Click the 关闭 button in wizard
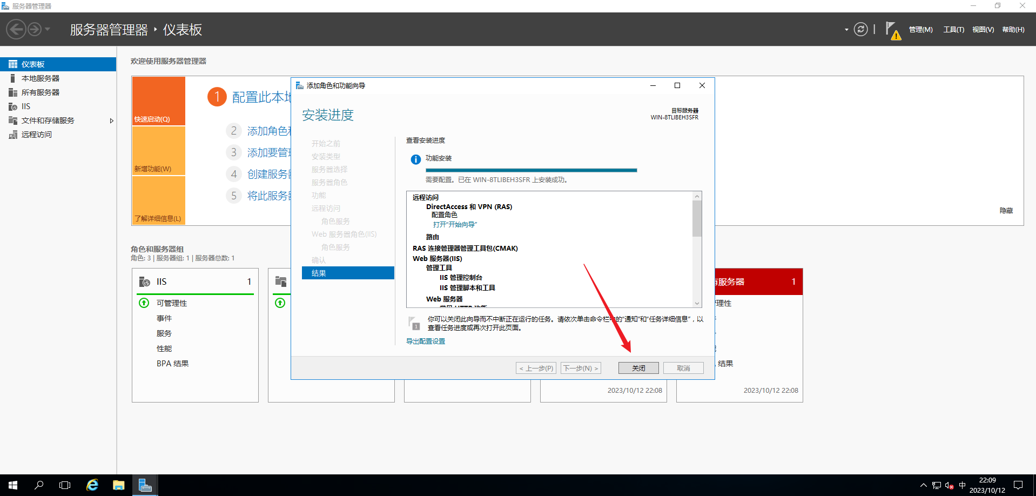The image size is (1036, 496). pos(638,368)
